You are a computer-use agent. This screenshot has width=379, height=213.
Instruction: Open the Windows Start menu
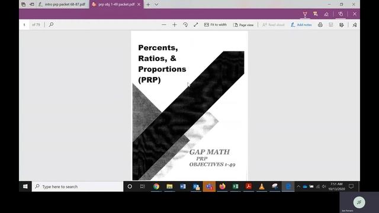pyautogui.click(x=25, y=186)
